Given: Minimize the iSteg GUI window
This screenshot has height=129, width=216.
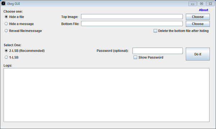Looking at the screenshot, I should click(193, 4).
